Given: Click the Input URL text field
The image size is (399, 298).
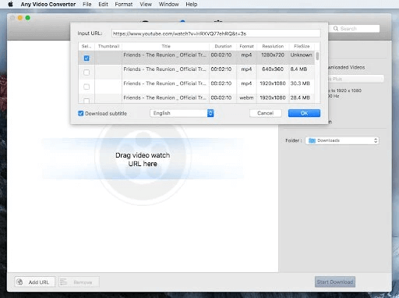Looking at the screenshot, I should [216, 34].
